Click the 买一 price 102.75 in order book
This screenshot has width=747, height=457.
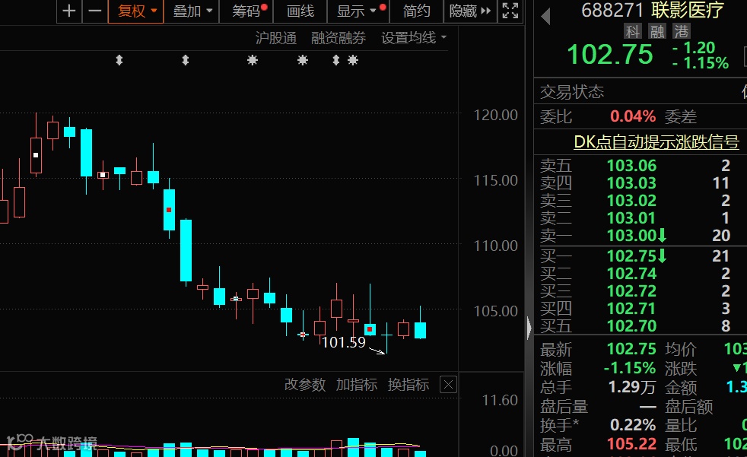631,256
